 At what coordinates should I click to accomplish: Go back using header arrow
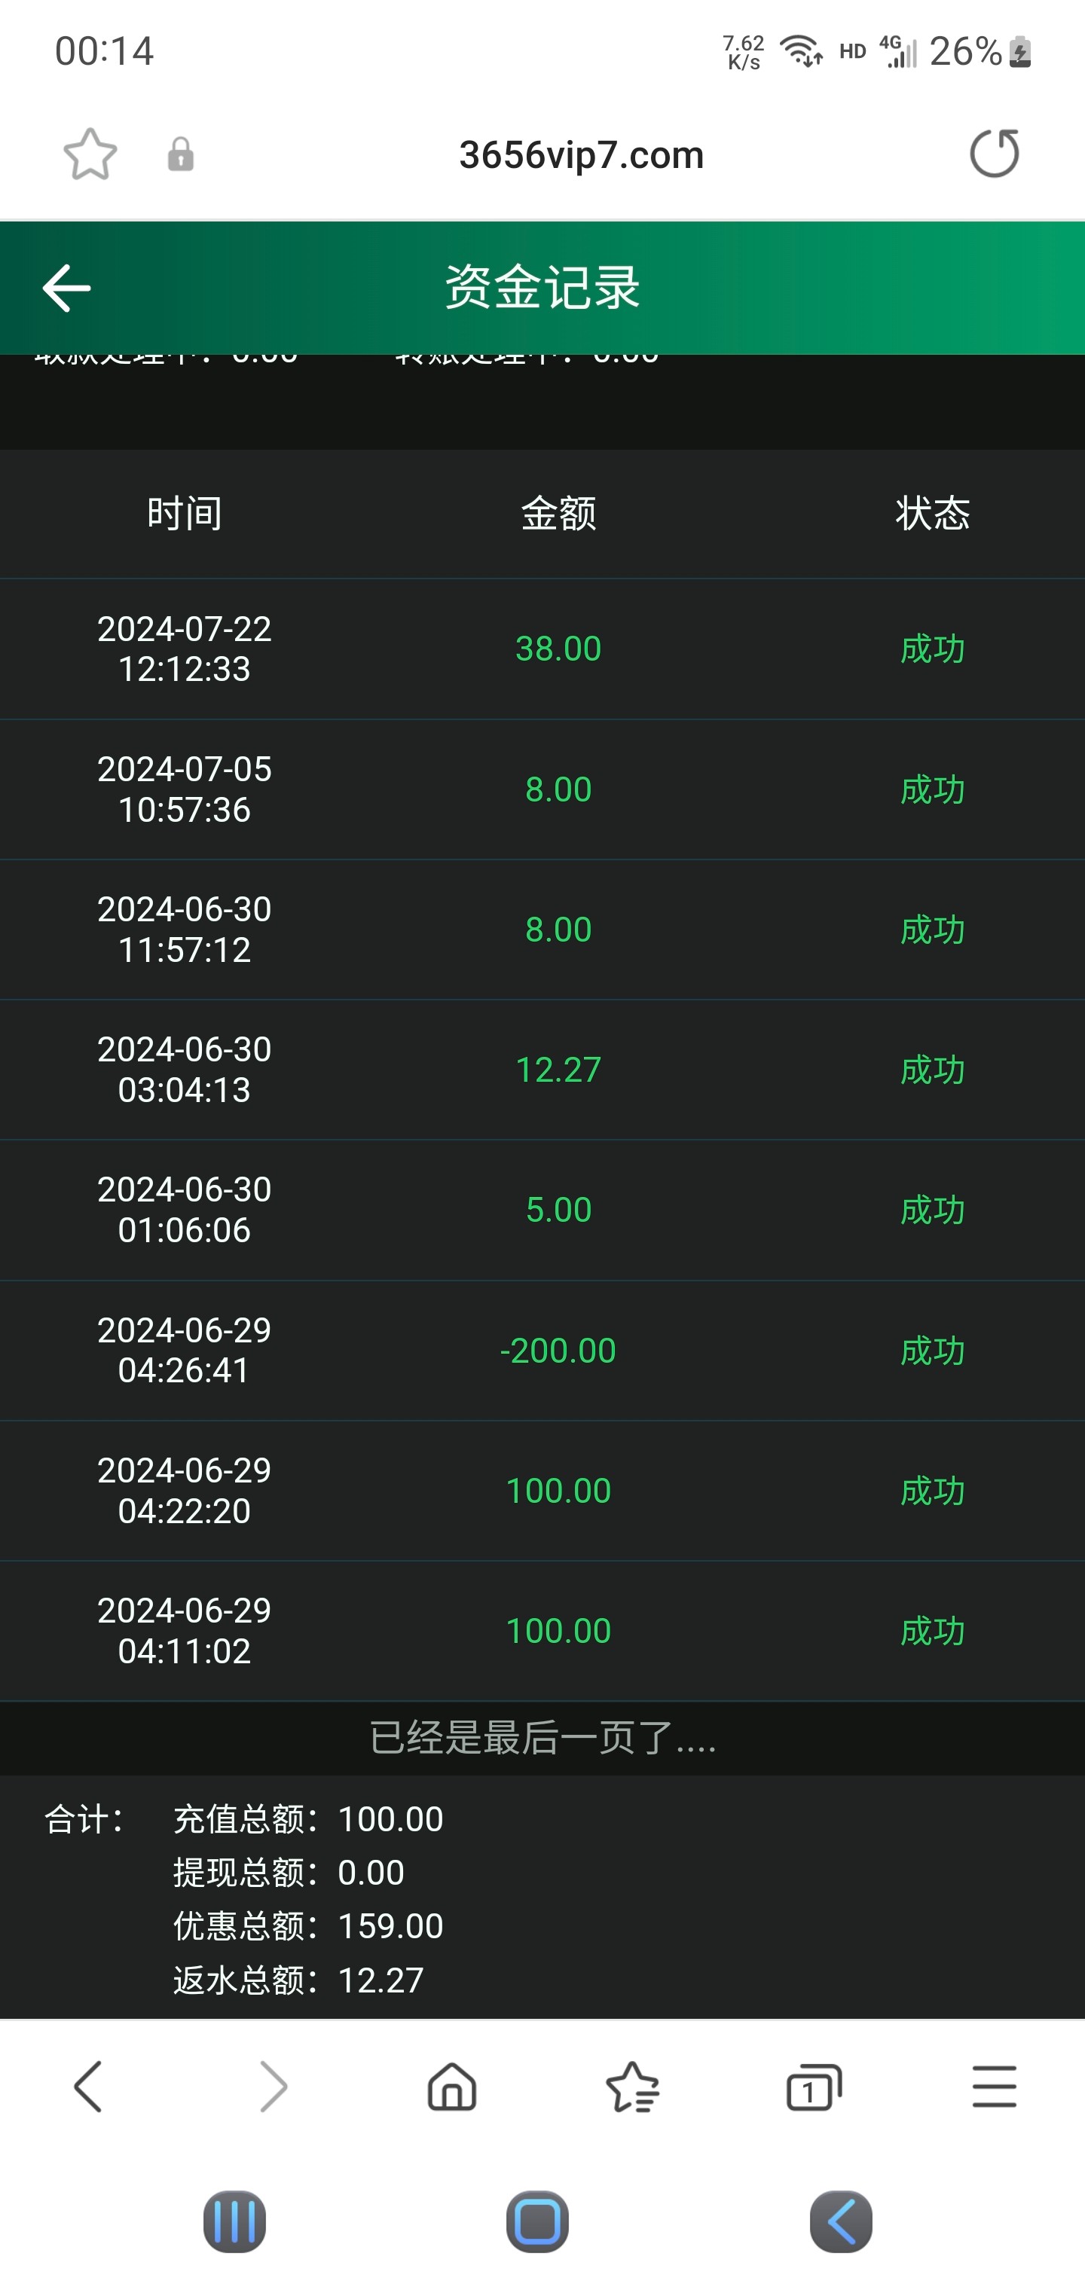coord(67,288)
